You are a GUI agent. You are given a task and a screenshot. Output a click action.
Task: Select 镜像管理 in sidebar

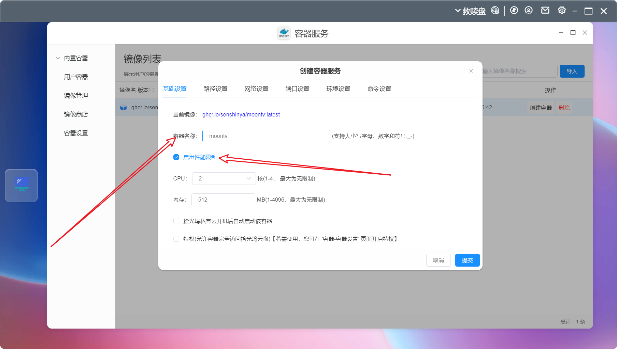click(x=76, y=96)
